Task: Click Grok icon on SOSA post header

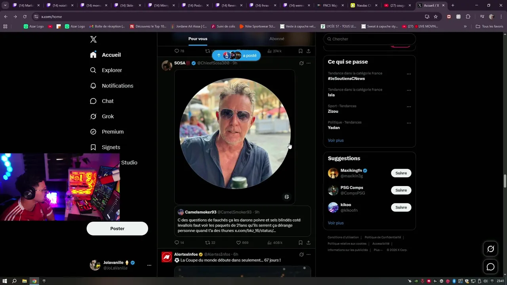Action: (x=301, y=63)
